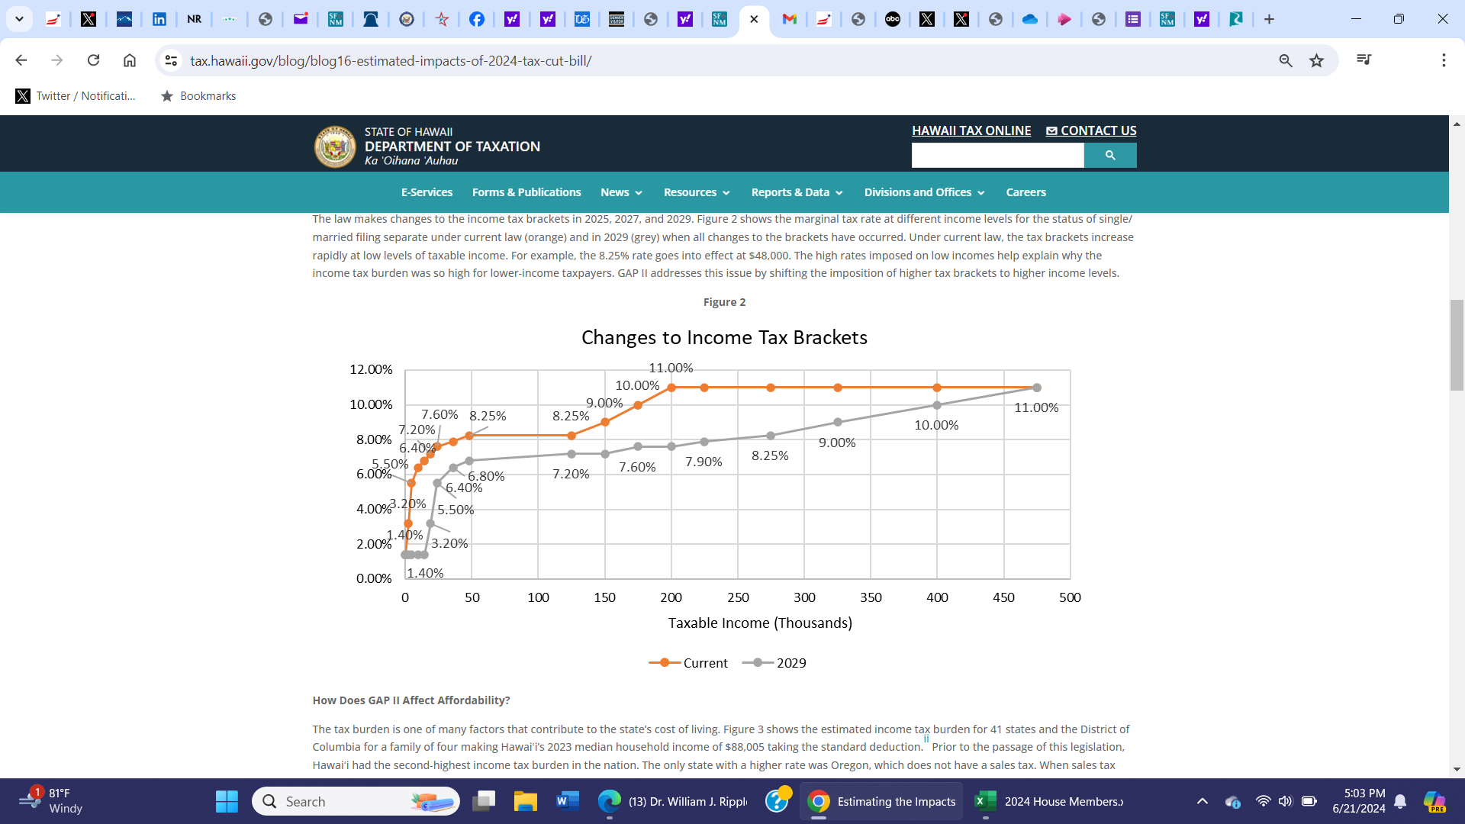This screenshot has height=824, width=1465.
Task: Expand Divisions and Offices dropdown menu
Action: [x=924, y=192]
